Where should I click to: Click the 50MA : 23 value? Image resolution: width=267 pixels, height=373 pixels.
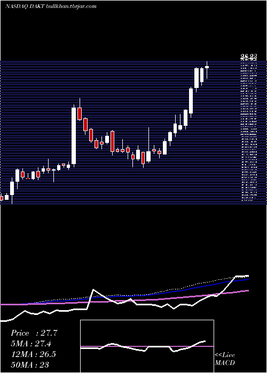tap(30, 364)
